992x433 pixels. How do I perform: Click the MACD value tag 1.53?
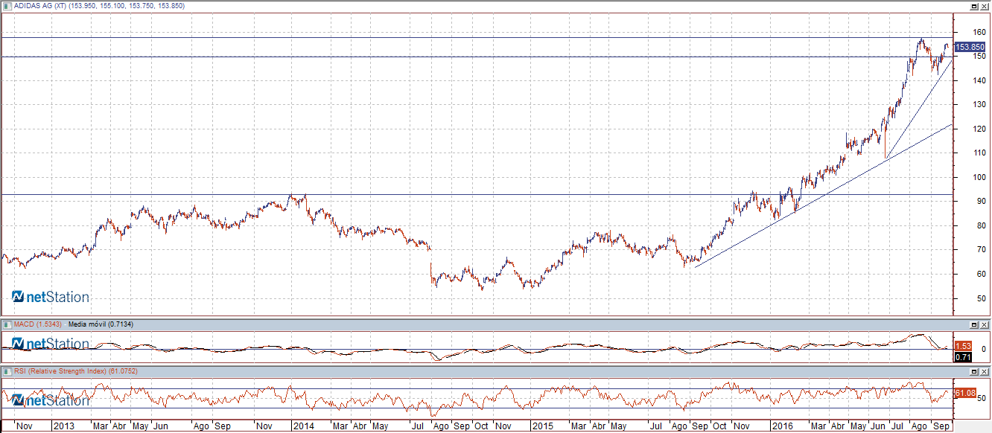(x=963, y=346)
